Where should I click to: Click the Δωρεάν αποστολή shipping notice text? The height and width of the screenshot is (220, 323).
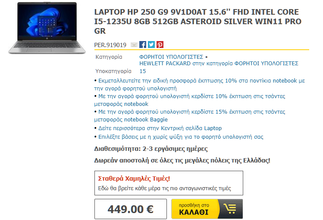point(182,160)
